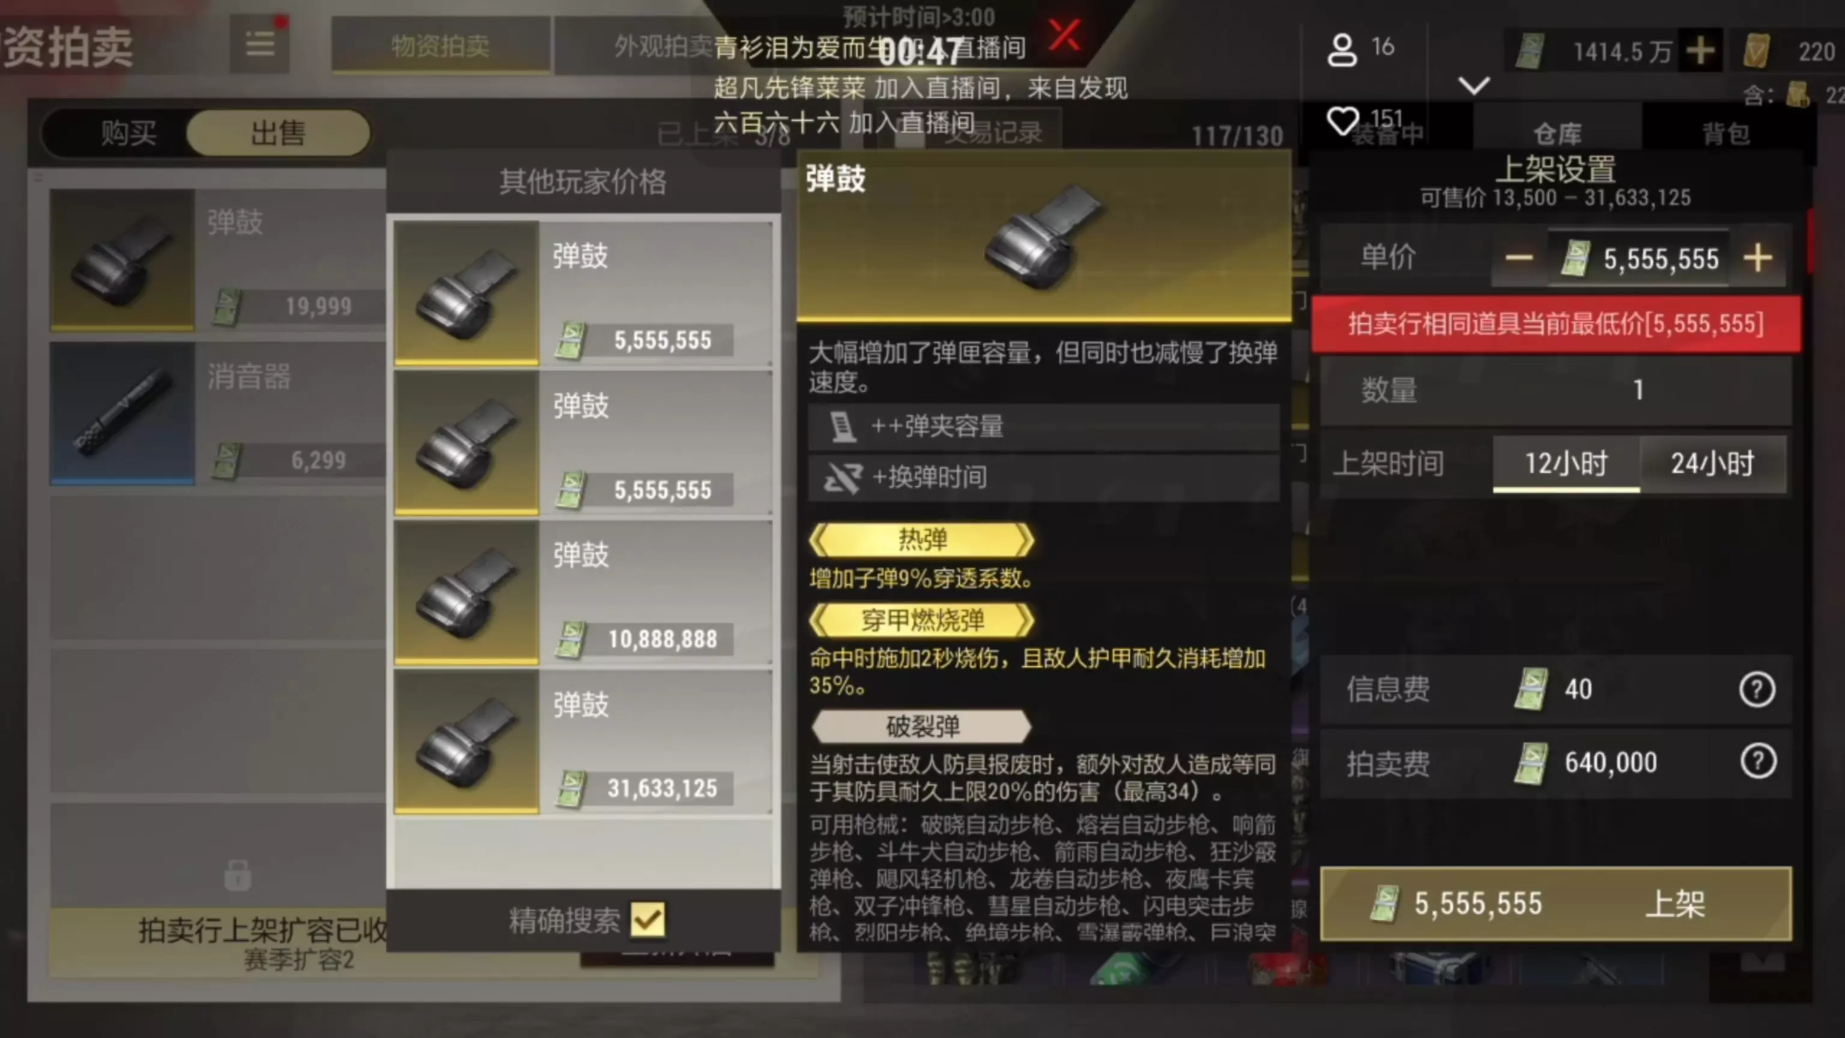Expand the chevron below viewer count
The image size is (1845, 1038).
(x=1474, y=86)
